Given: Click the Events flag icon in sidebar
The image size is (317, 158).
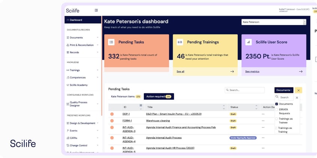Looking at the screenshot, I should click(68, 131).
